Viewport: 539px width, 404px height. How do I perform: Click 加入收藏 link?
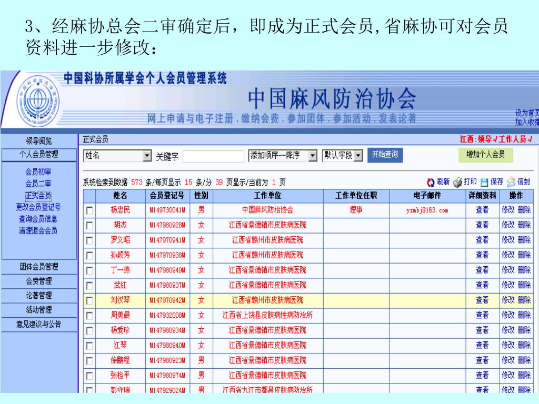click(527, 122)
